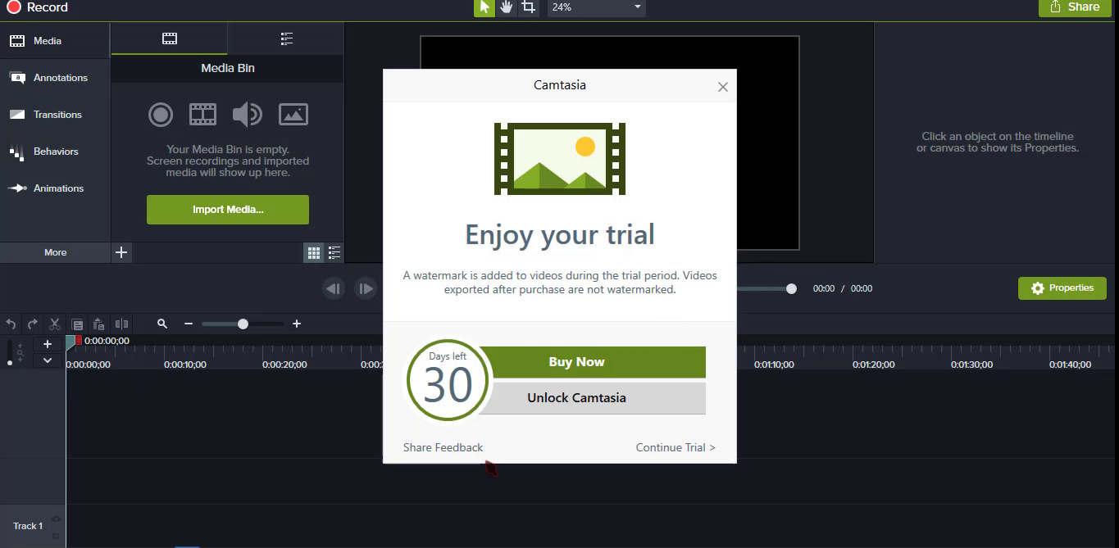Undo the last timeline action
This screenshot has width=1119, height=548.
click(x=11, y=324)
